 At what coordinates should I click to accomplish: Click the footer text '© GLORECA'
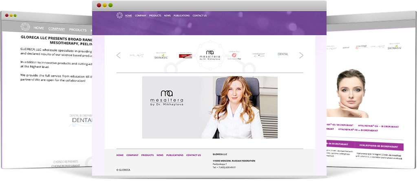tap(124, 170)
